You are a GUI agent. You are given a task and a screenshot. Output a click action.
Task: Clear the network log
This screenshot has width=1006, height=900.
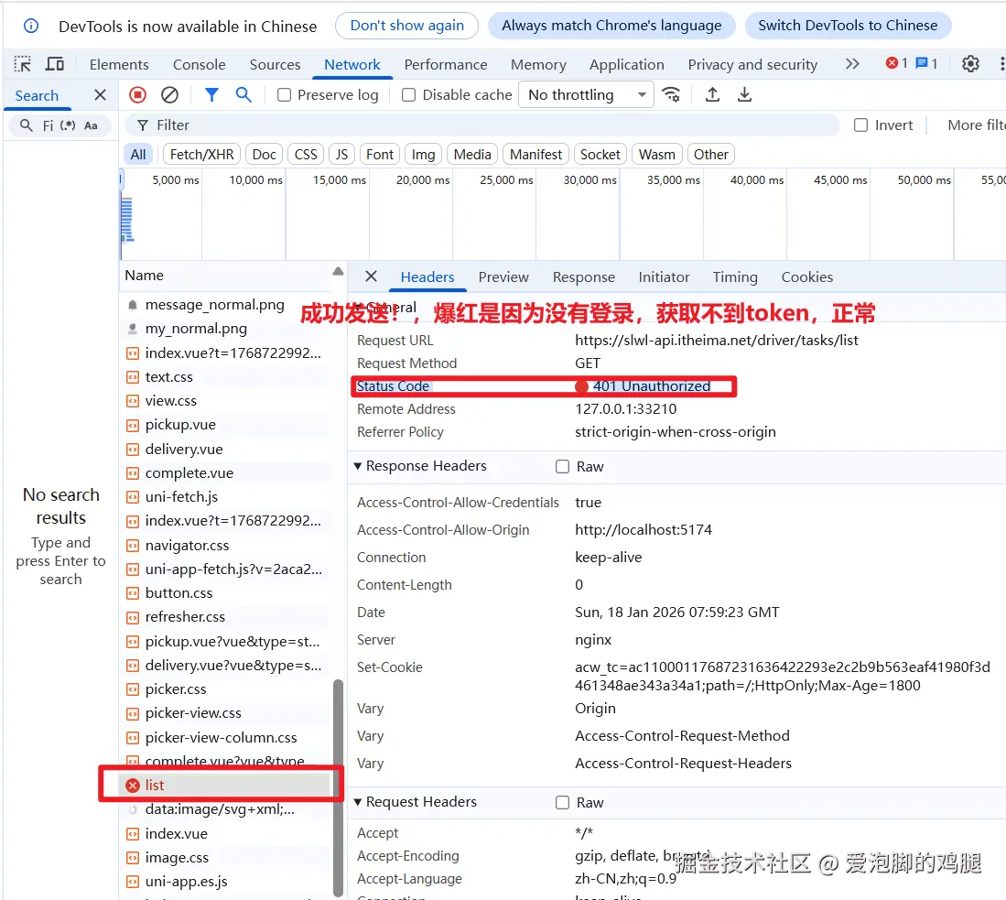169,95
